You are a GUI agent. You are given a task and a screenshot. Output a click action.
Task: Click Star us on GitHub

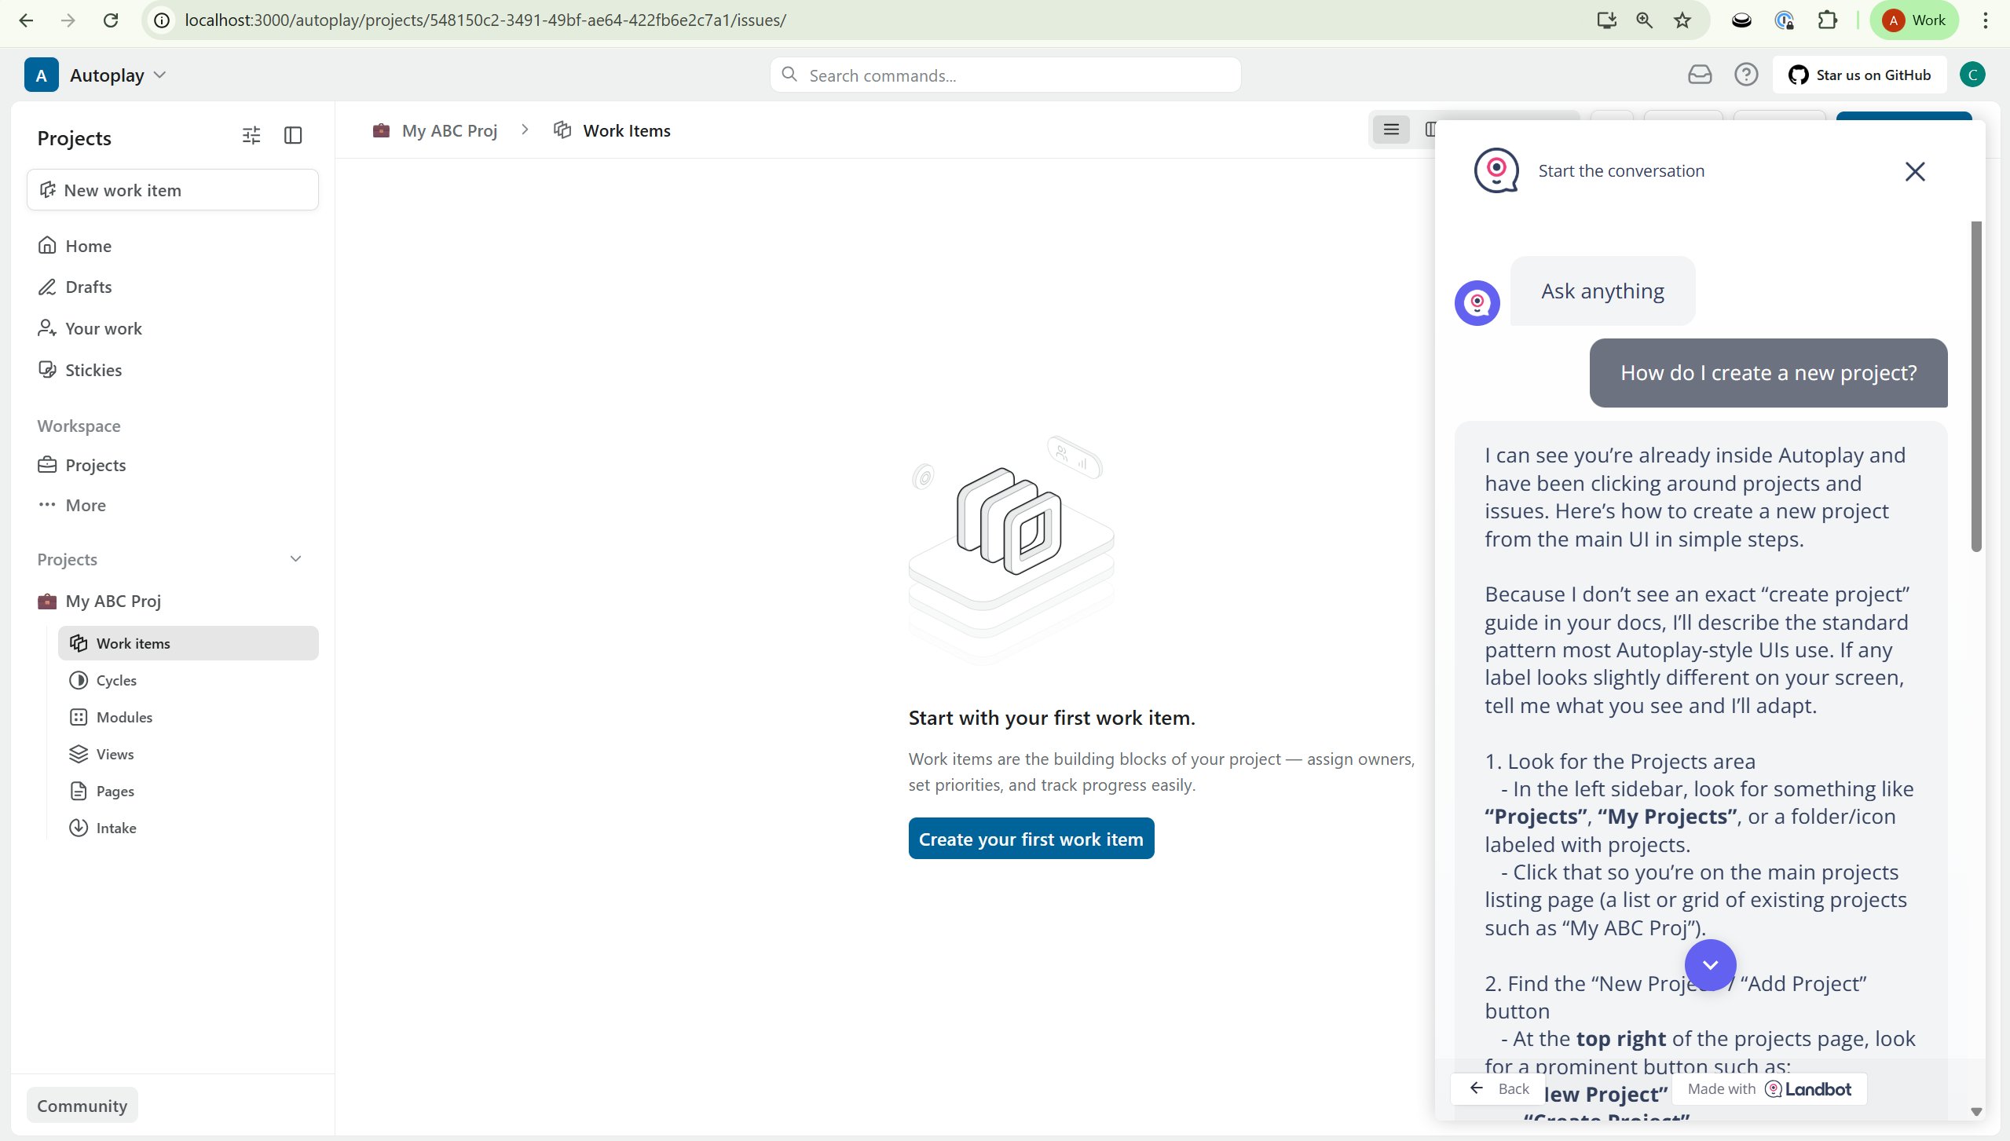(1859, 75)
